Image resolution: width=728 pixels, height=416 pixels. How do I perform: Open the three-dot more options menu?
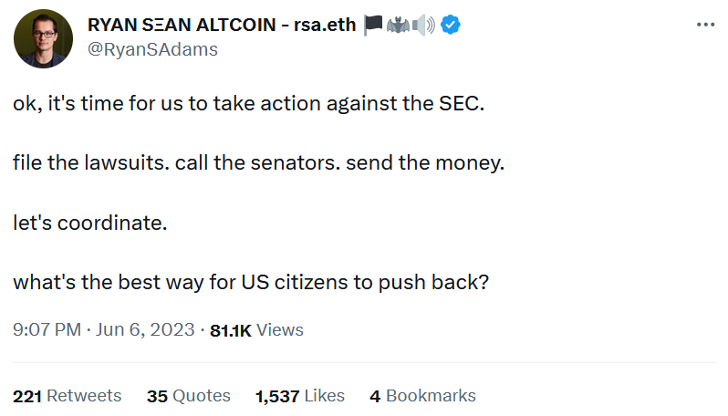[x=705, y=25]
